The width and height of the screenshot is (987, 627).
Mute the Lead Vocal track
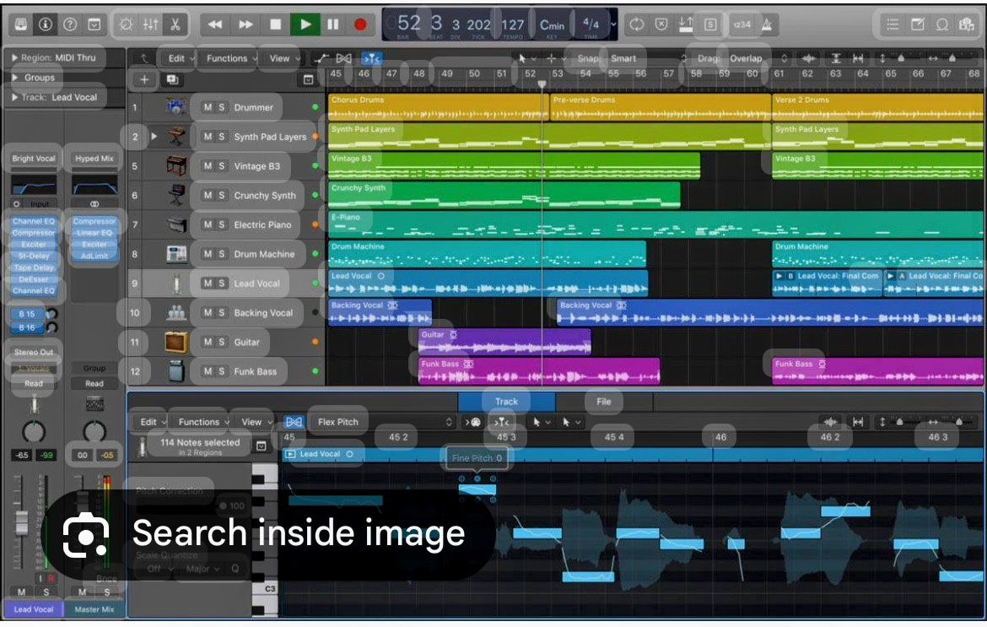tap(208, 284)
